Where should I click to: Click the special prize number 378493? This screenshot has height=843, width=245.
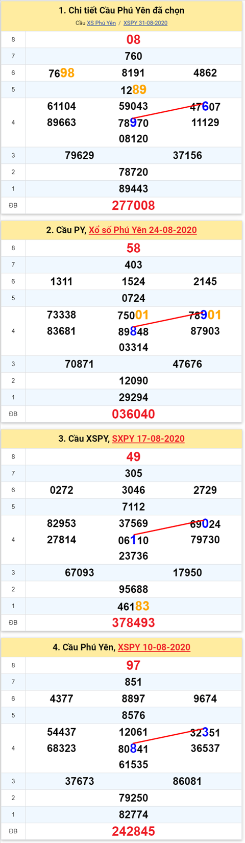[133, 623]
